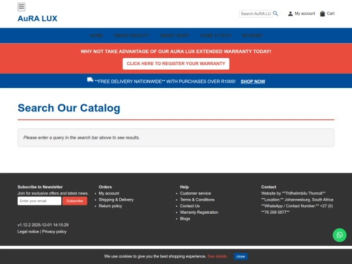Image resolution: width=352 pixels, height=264 pixels.
Task: Follow the SHOP NOW link
Action: pyautogui.click(x=253, y=81)
